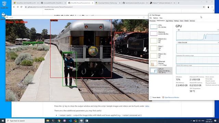The image size is (219, 123).
Task: Switch to the Radeon Software Adrenalin tab
Action: [x=162, y=3]
